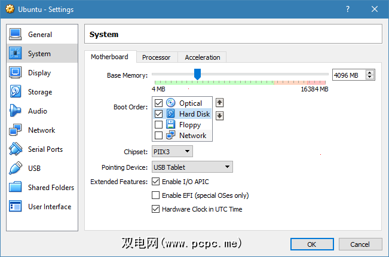Increase base memory with up spinner arrow
Viewport: 389px width, 257px height.
[370, 73]
